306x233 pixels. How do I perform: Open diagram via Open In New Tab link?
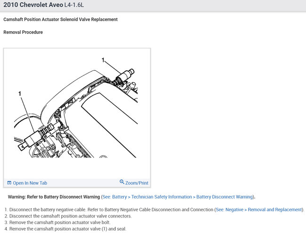tap(30, 183)
